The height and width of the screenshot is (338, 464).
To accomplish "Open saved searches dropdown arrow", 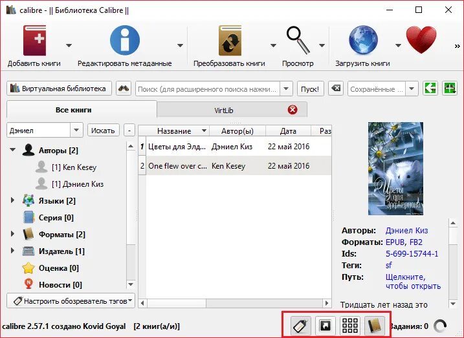I will pyautogui.click(x=412, y=89).
